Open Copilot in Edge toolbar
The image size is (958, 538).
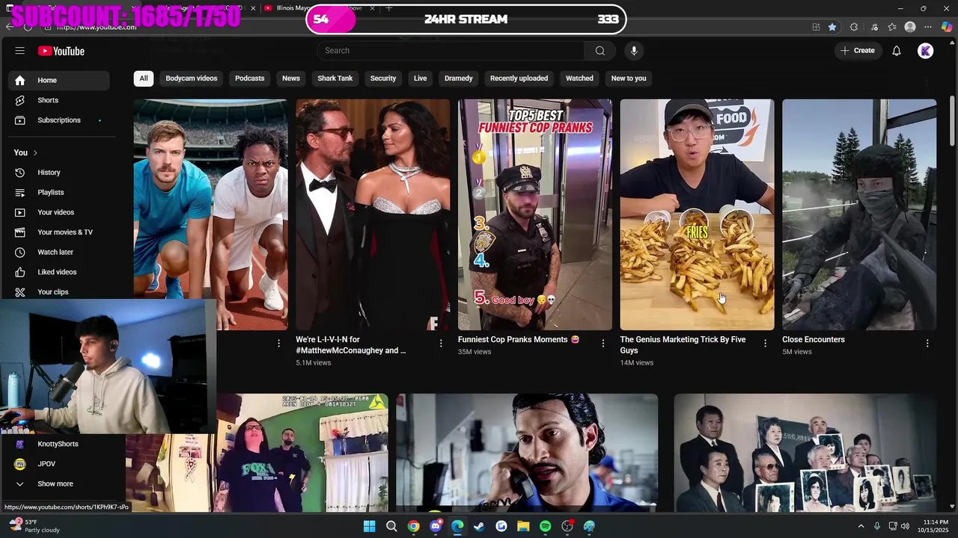tap(947, 27)
